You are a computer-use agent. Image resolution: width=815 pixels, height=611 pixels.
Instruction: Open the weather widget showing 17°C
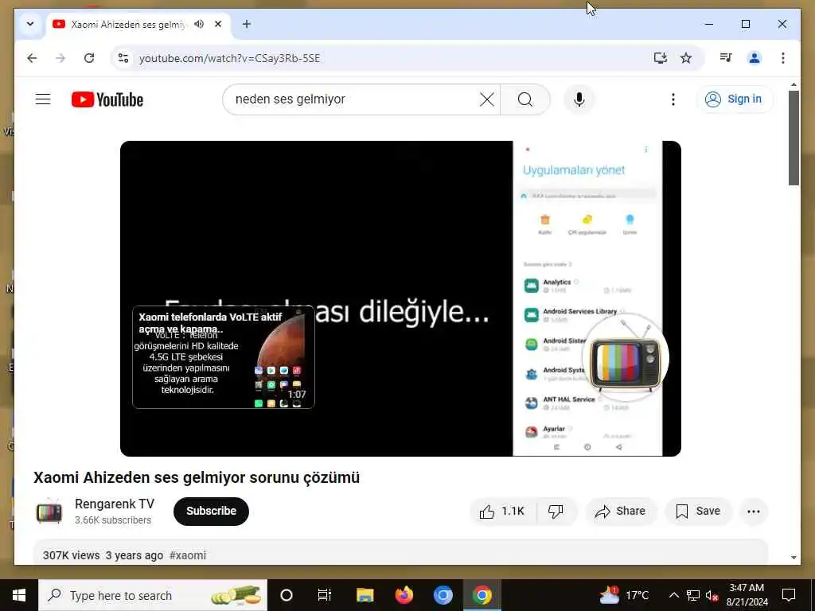coord(624,595)
